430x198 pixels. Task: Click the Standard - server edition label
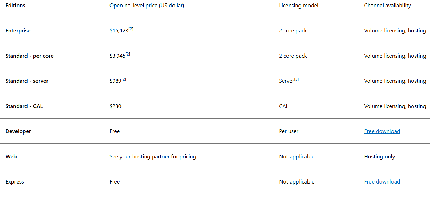tap(27, 81)
